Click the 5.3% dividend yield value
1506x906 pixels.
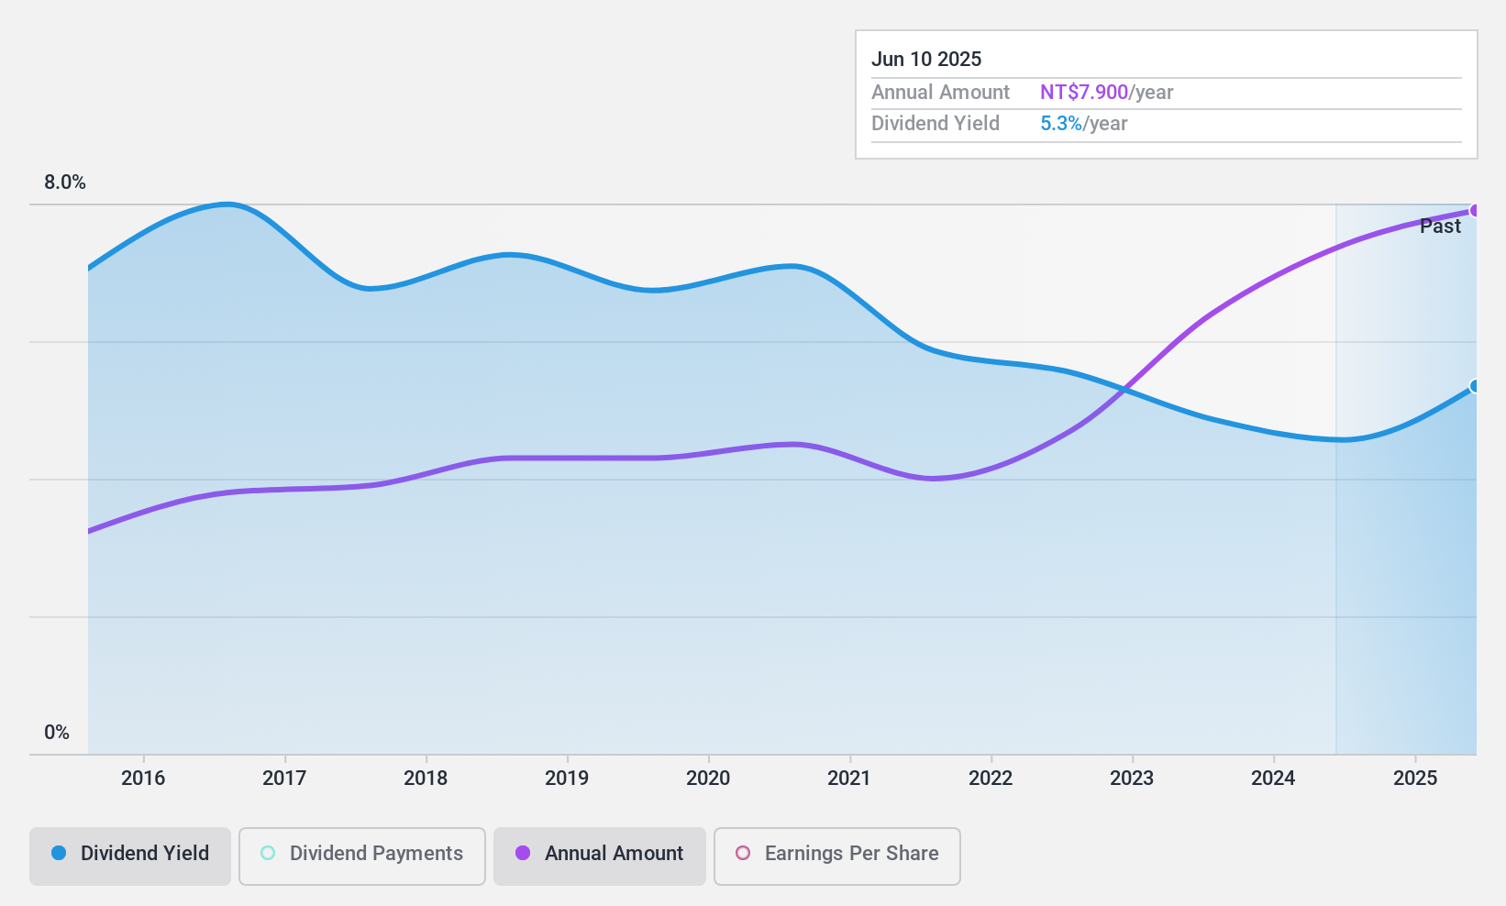click(x=1061, y=124)
